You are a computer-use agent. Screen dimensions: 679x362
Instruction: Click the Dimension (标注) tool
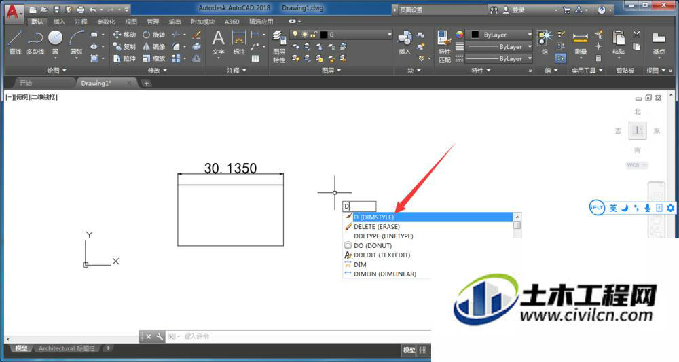point(239,42)
